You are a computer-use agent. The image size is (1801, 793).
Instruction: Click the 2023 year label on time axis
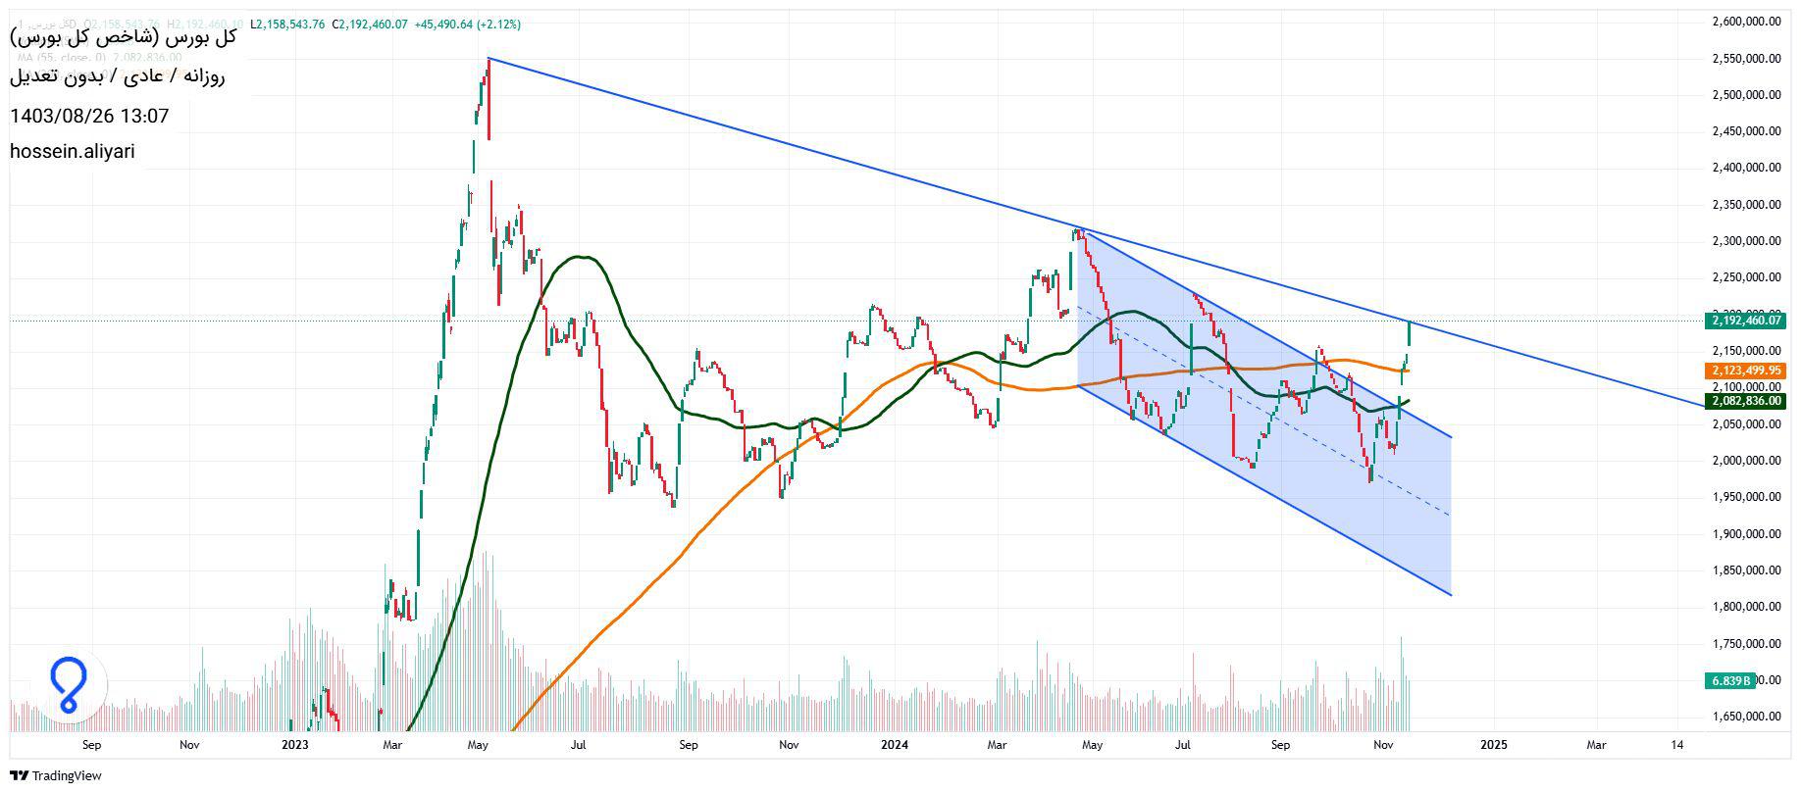[294, 745]
